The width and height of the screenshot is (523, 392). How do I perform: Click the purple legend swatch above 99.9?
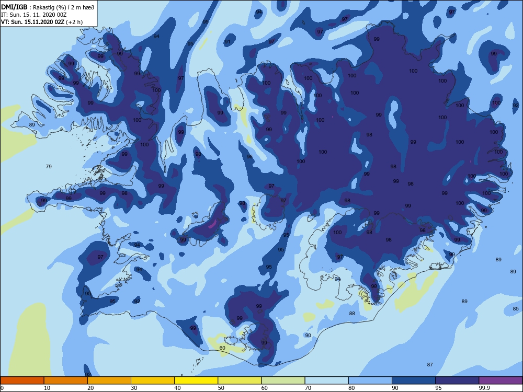click(x=501, y=381)
